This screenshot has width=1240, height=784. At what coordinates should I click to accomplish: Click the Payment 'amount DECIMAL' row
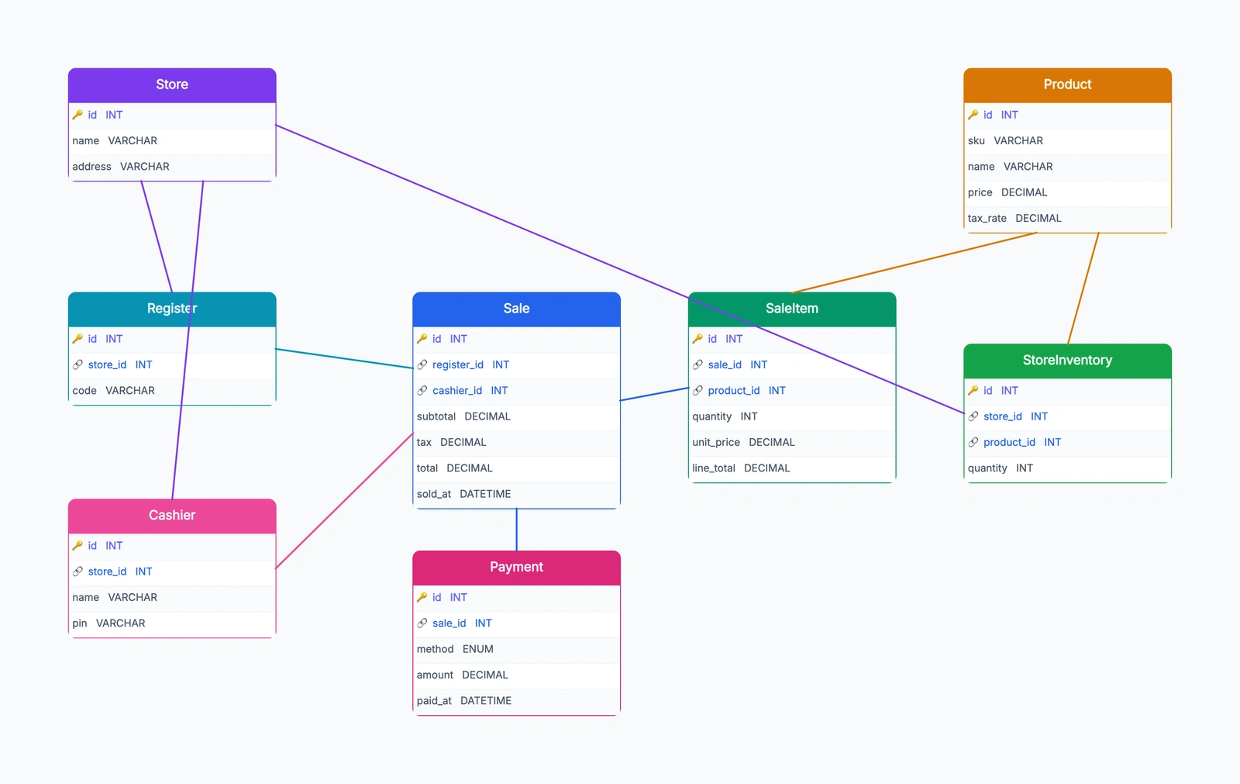tap(517, 675)
